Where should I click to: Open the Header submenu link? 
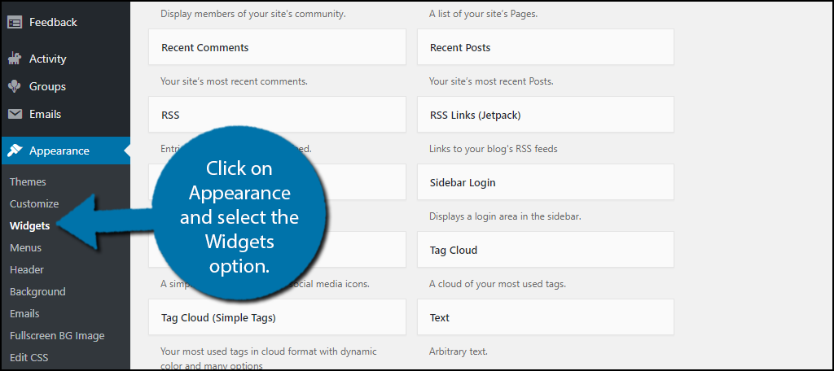(x=27, y=269)
